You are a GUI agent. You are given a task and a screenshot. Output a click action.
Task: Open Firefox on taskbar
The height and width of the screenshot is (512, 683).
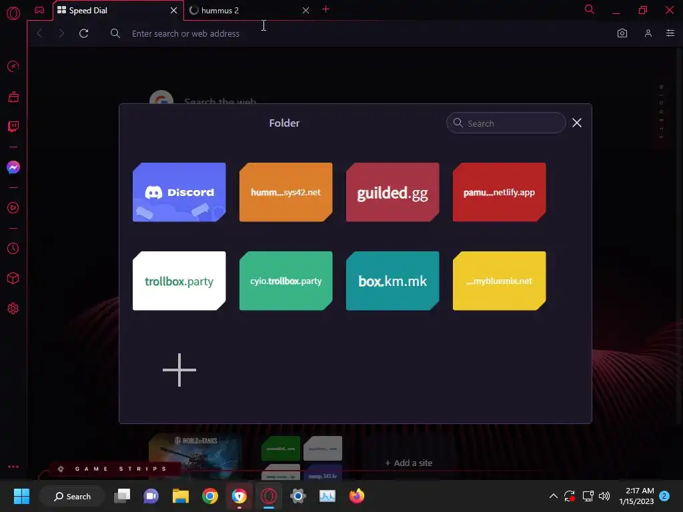click(x=357, y=496)
